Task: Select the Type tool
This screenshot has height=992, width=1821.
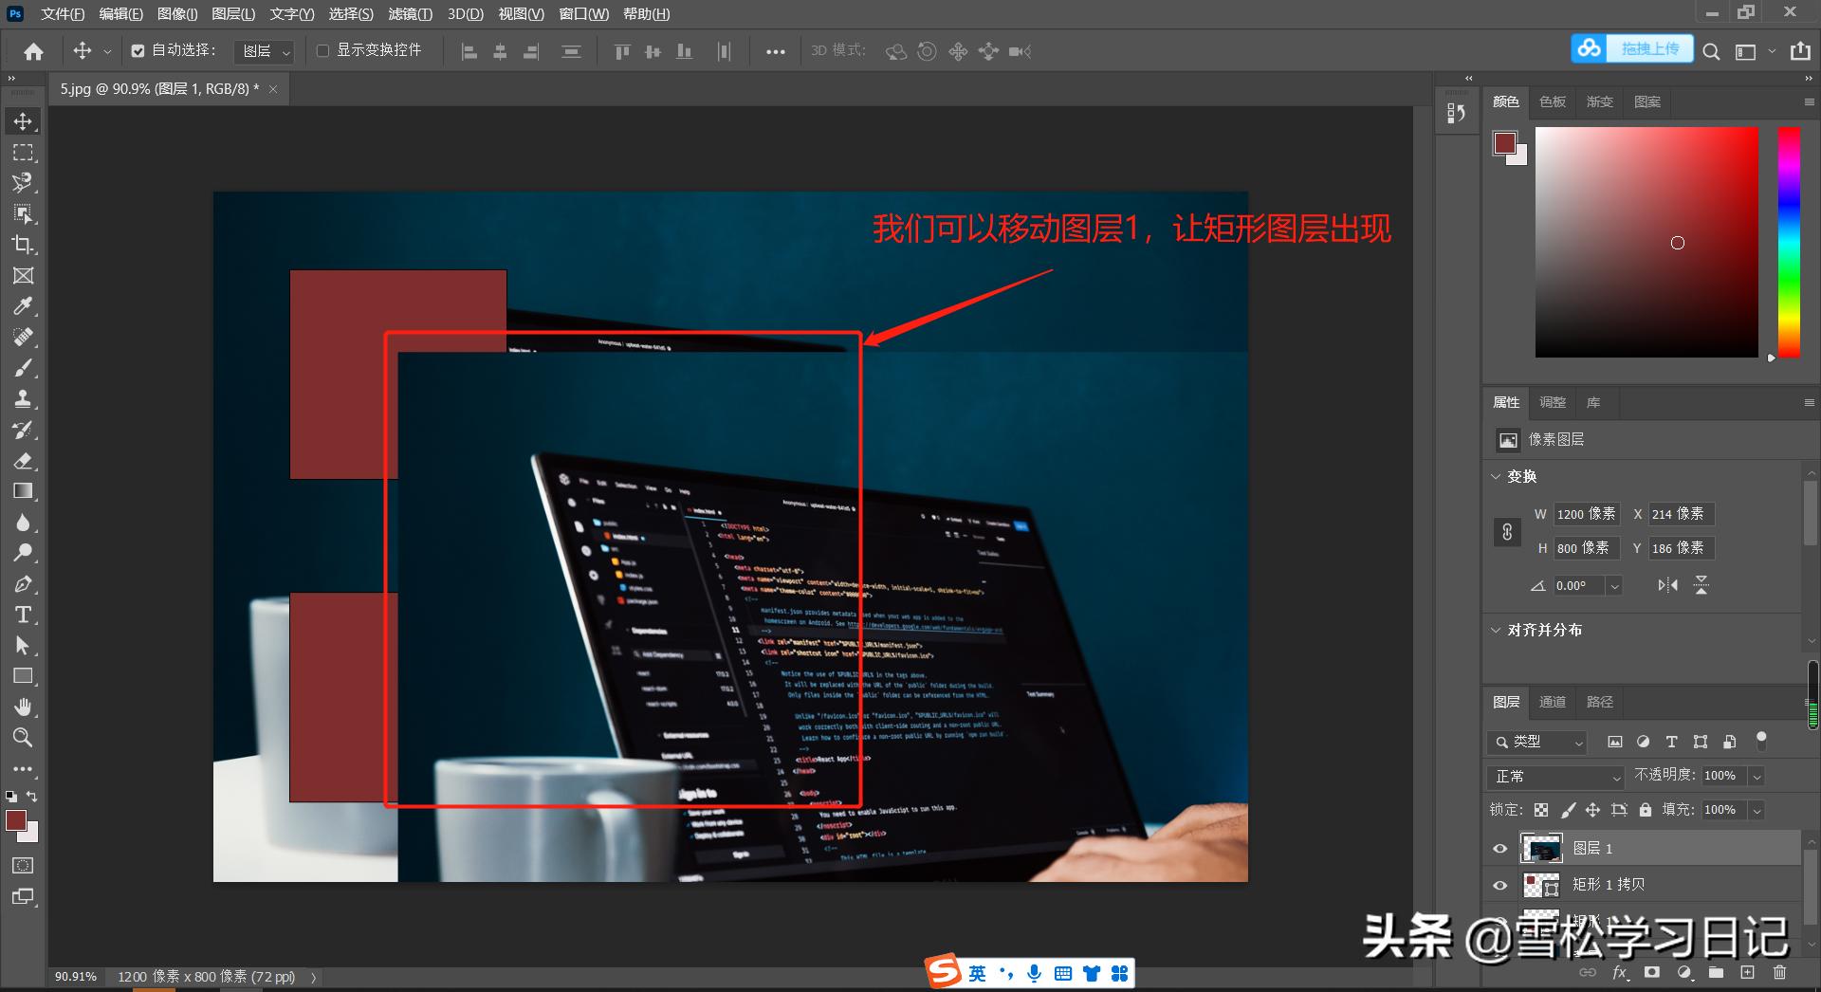Action: click(x=23, y=615)
